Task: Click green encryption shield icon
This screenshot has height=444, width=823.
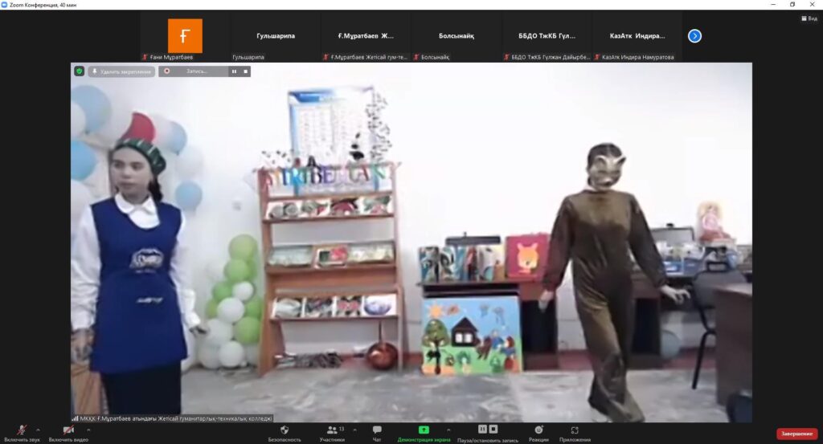Action: pyautogui.click(x=80, y=71)
